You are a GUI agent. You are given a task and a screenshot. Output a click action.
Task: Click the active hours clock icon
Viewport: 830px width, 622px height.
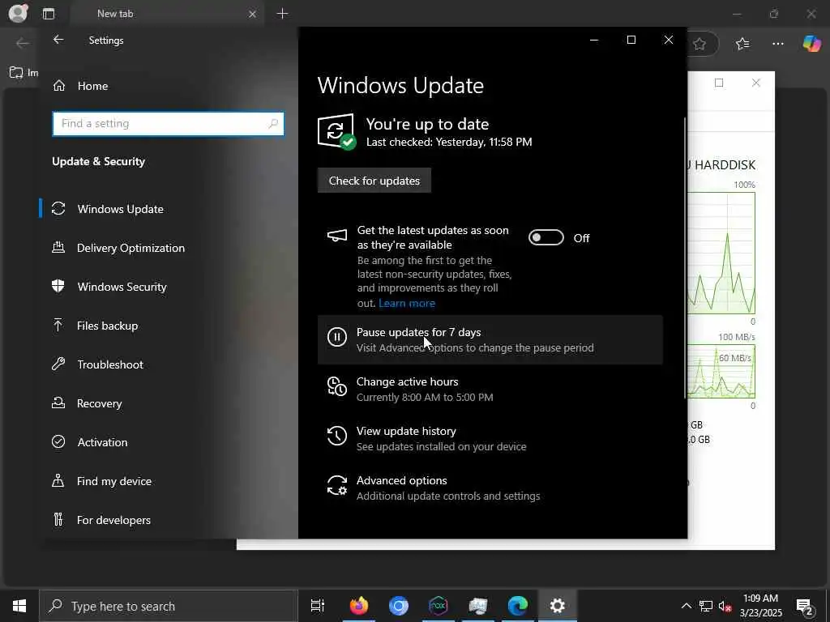pyautogui.click(x=336, y=386)
